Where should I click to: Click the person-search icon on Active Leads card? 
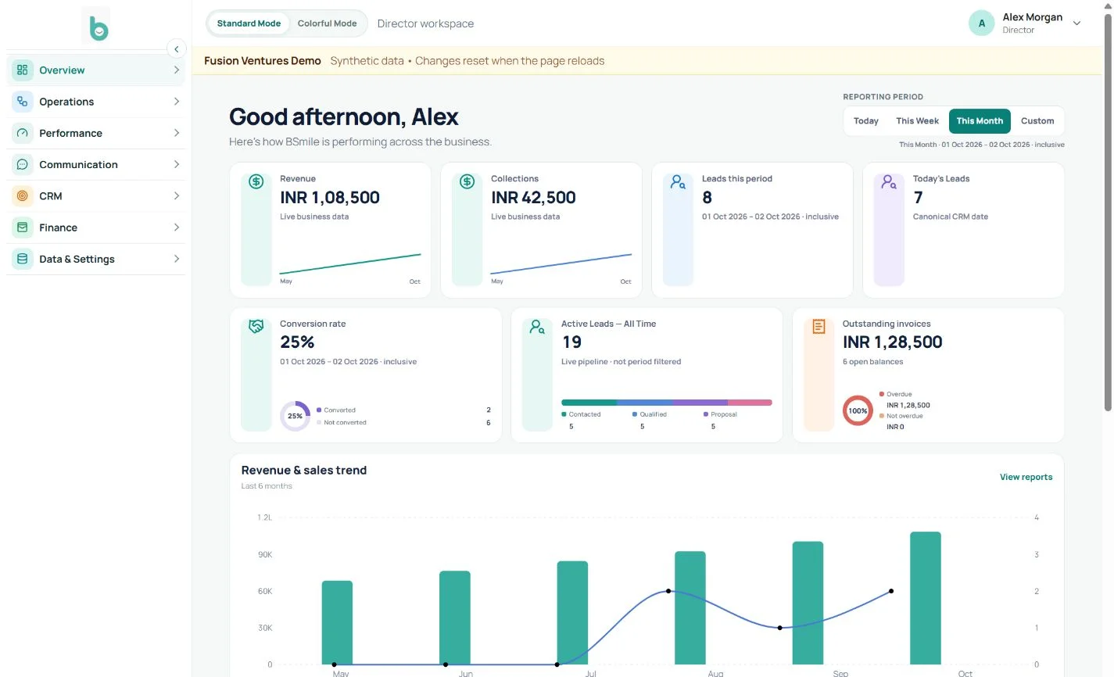click(x=537, y=327)
